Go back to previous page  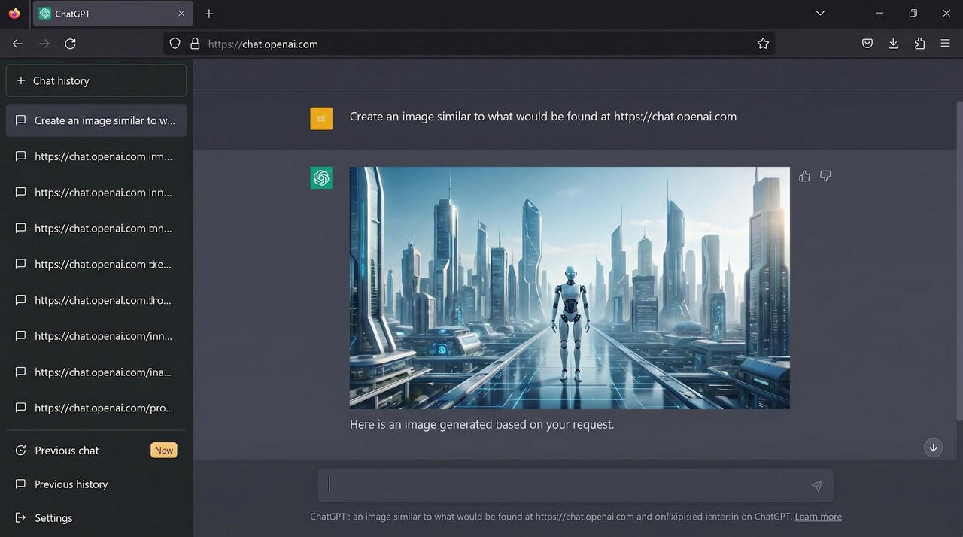click(17, 44)
